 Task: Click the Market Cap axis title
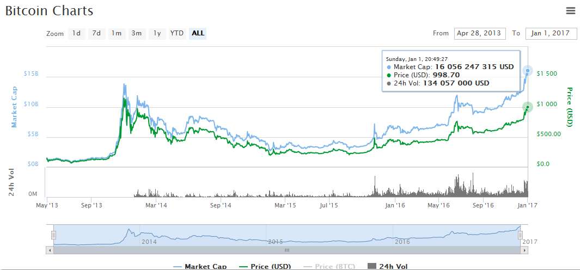tap(14, 107)
